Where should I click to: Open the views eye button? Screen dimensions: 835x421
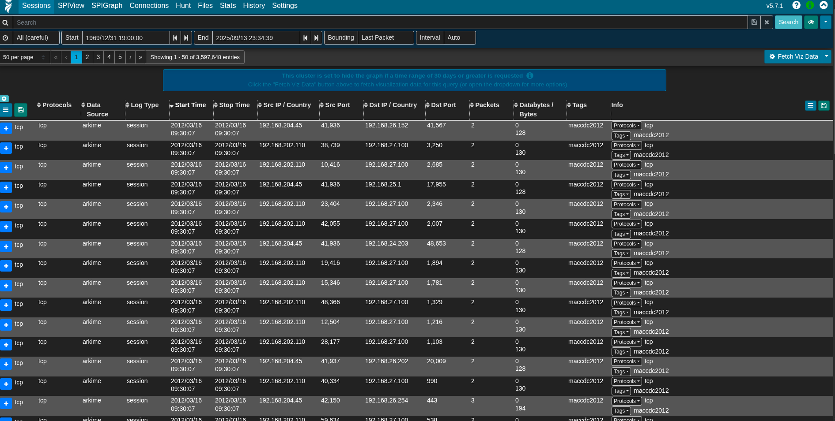(x=811, y=22)
